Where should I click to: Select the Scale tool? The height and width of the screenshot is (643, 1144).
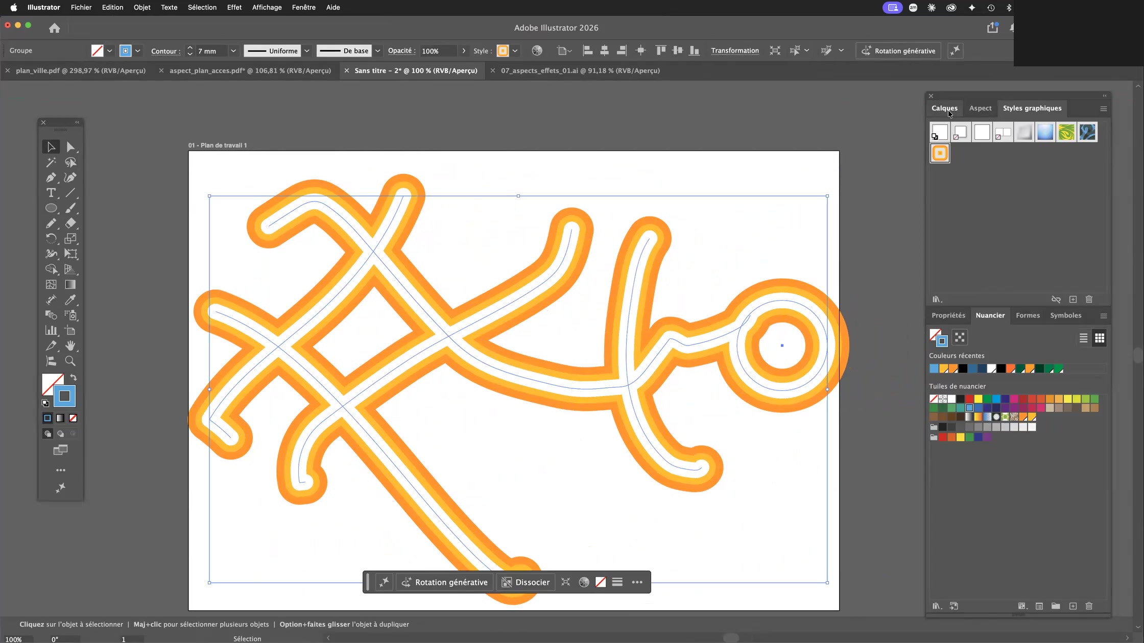pyautogui.click(x=70, y=238)
